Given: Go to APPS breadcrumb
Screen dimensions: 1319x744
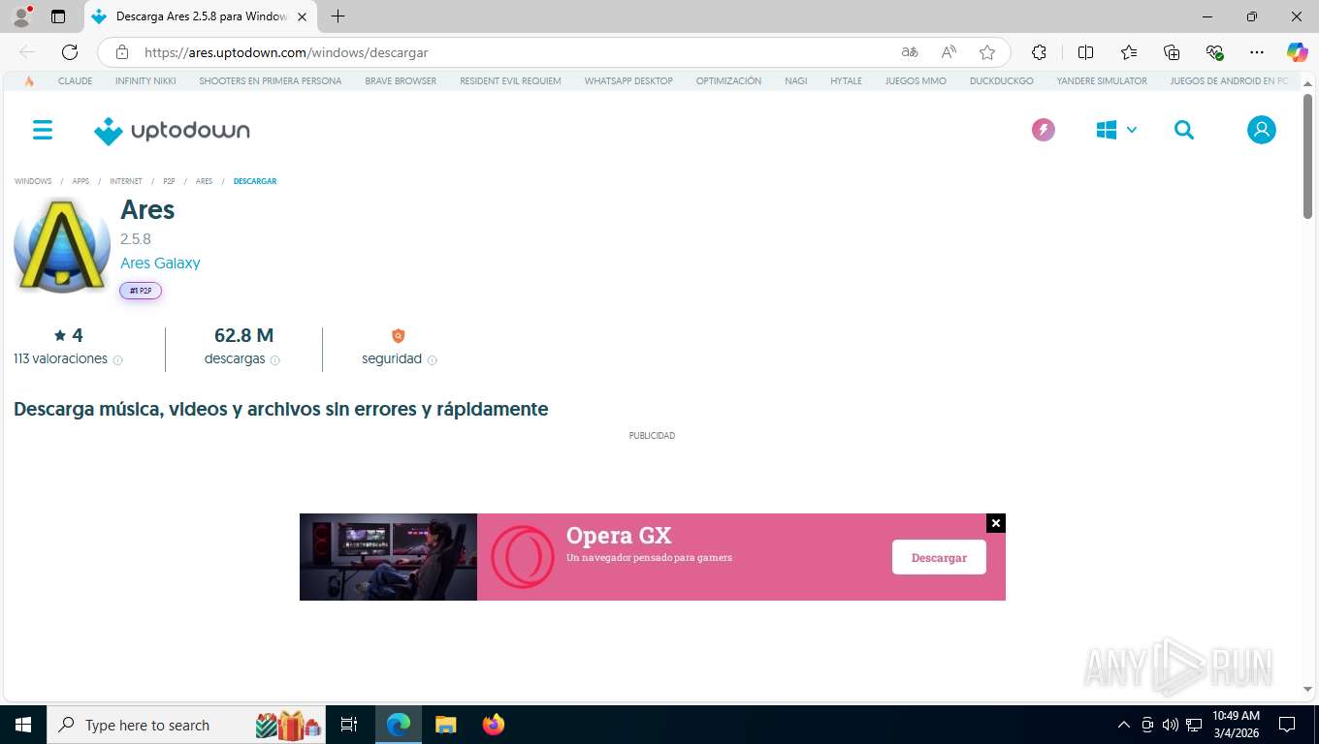Looking at the screenshot, I should pos(80,181).
